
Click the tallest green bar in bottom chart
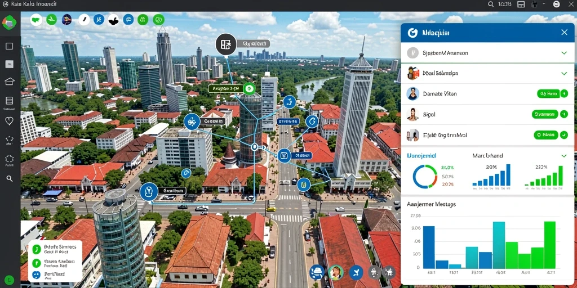(x=550, y=245)
